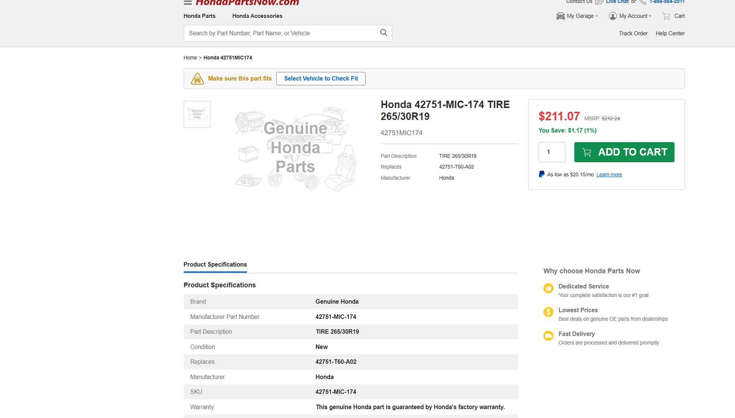Click the HondaPartsNow.com logo
735x418 pixels.
pos(247,3)
